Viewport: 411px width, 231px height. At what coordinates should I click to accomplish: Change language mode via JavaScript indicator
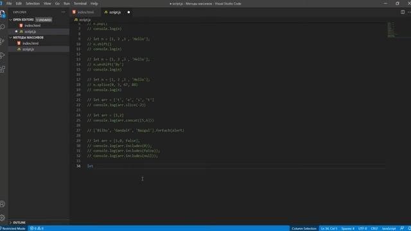[x=389, y=228]
